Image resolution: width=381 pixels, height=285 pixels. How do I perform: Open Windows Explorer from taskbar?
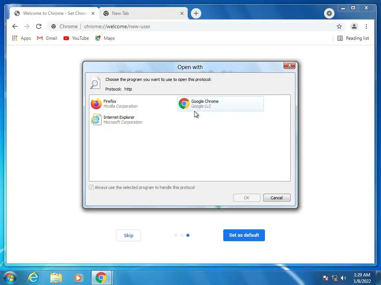[56, 278]
